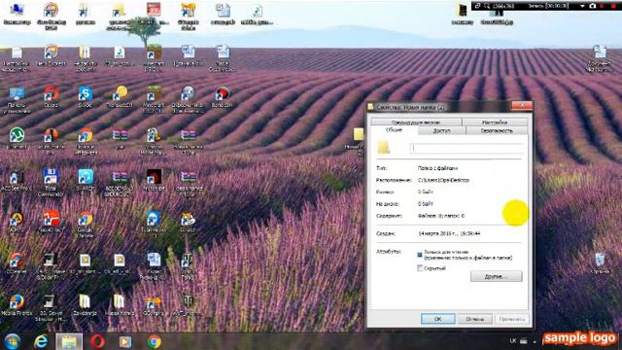Image resolution: width=622 pixels, height=350 pixels.
Task: Launch Internet Explorer from the taskbar
Action: 41,341
